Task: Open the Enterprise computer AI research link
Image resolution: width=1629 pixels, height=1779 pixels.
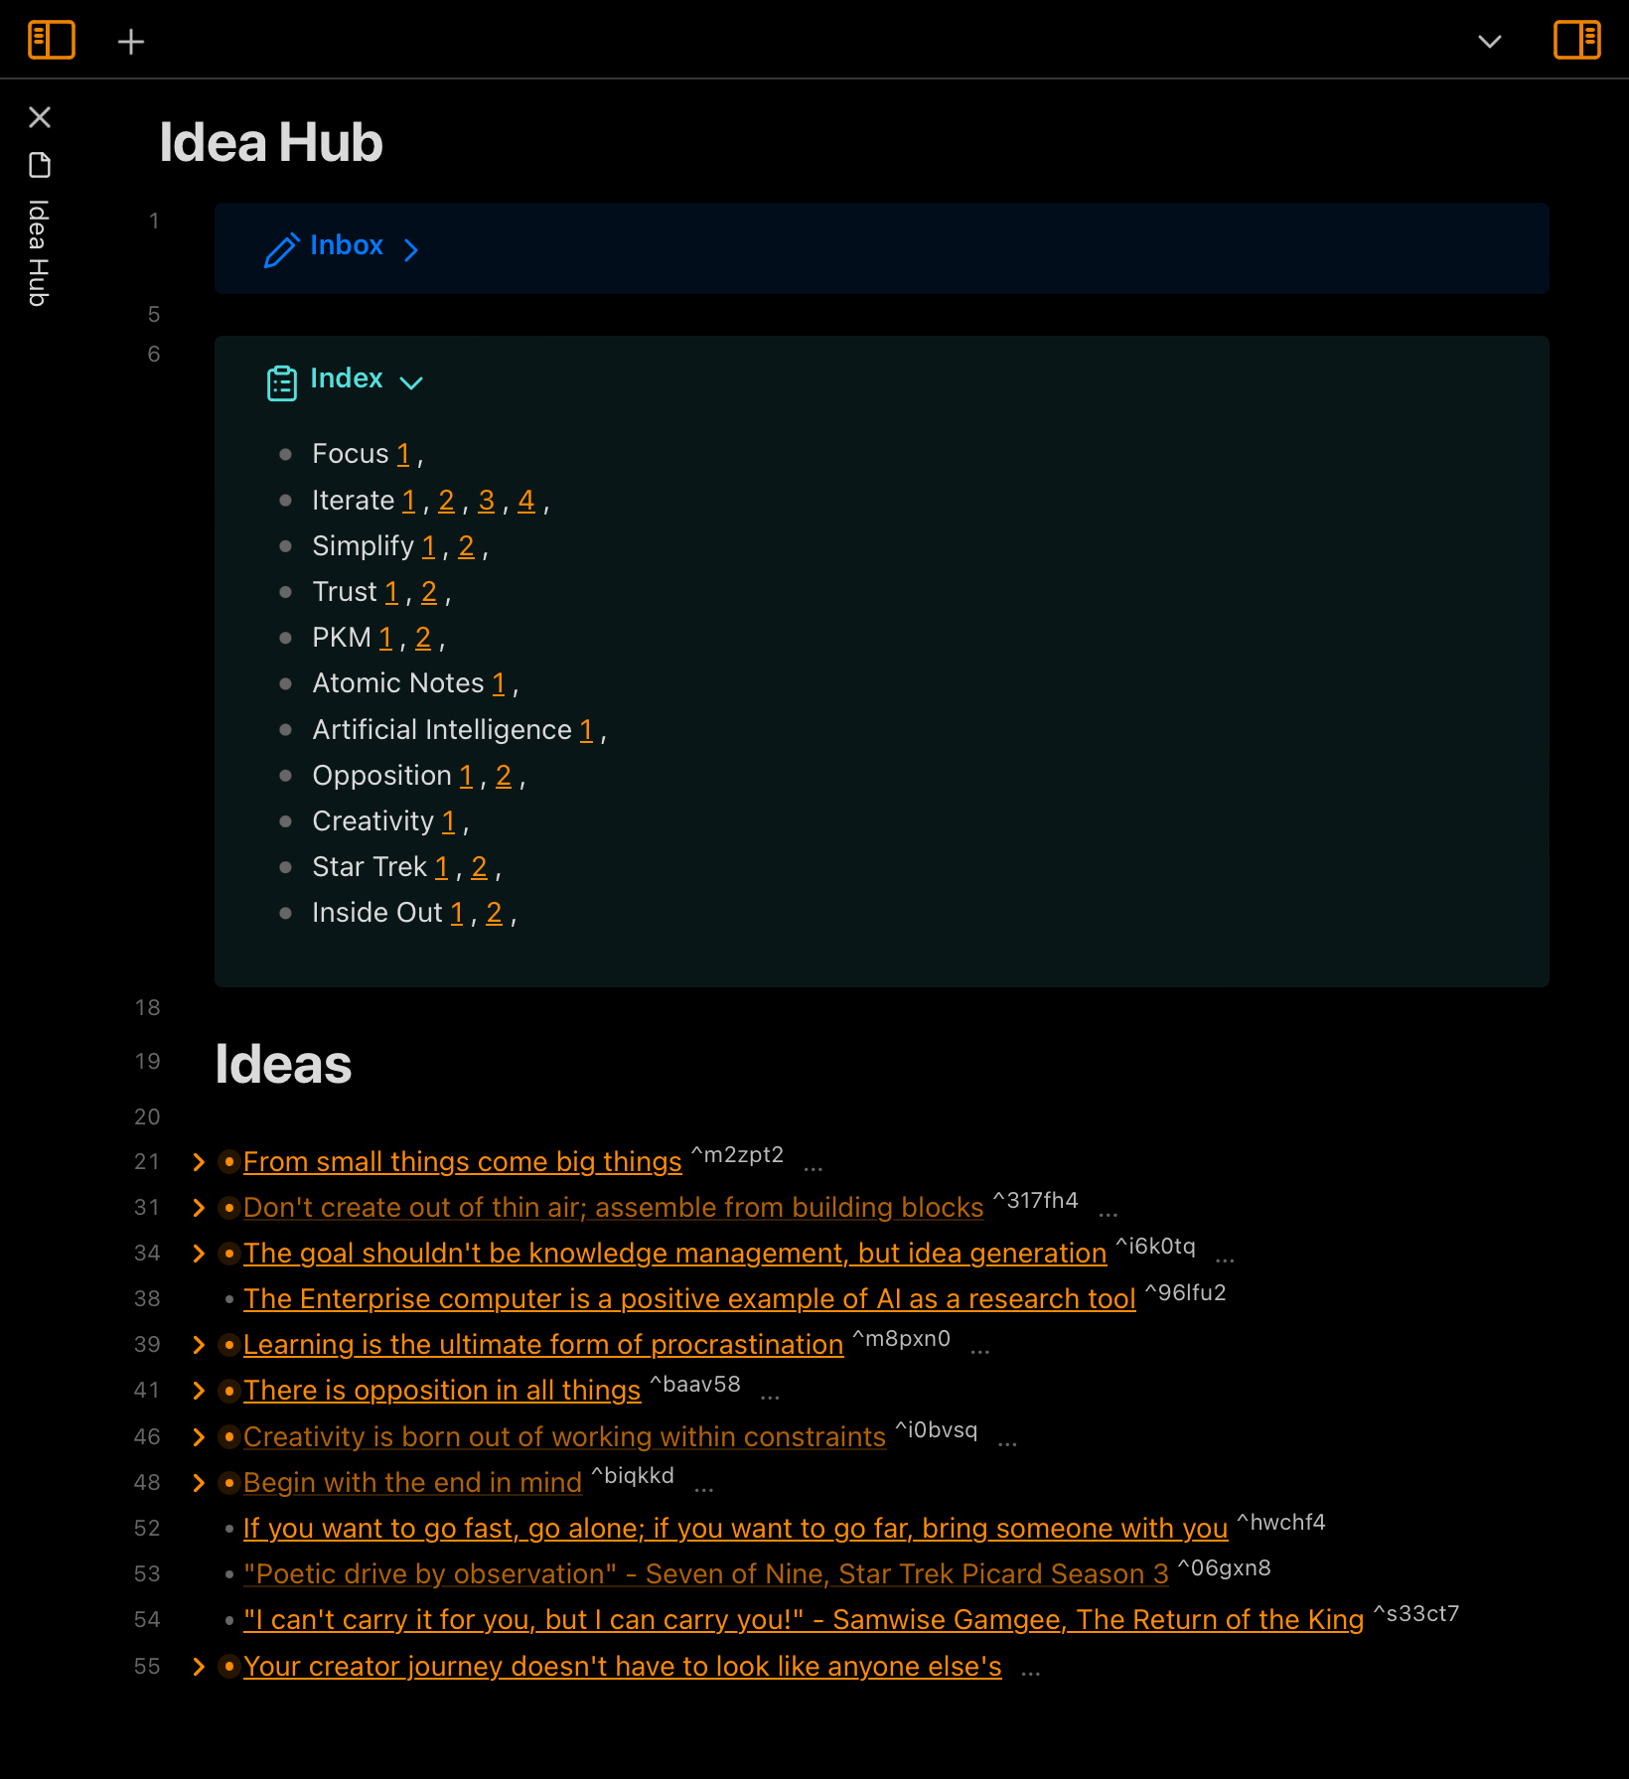Action: pyautogui.click(x=689, y=1299)
